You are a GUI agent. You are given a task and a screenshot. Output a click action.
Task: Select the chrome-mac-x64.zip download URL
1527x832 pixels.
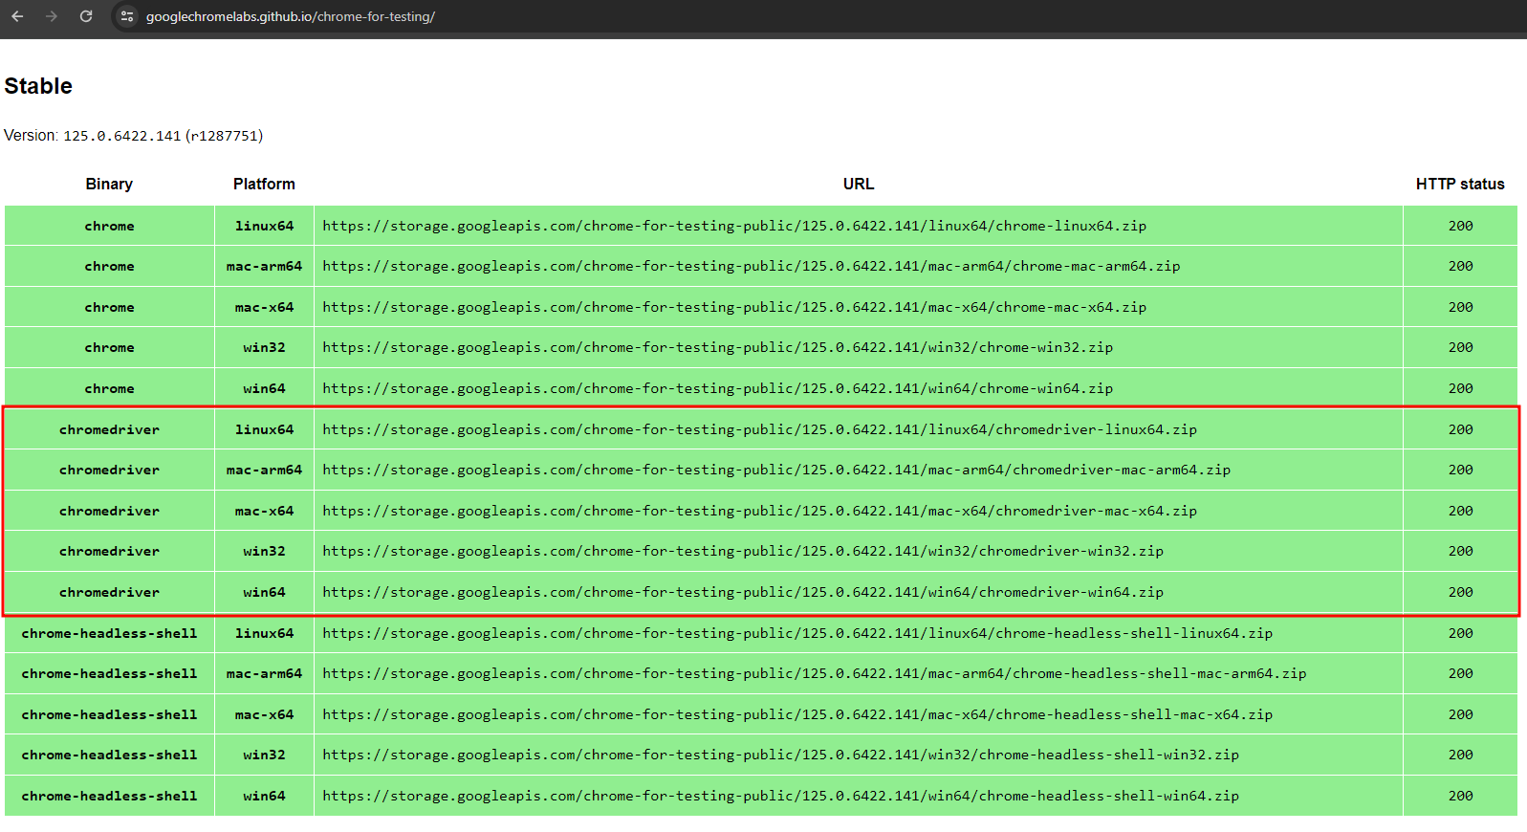point(734,307)
